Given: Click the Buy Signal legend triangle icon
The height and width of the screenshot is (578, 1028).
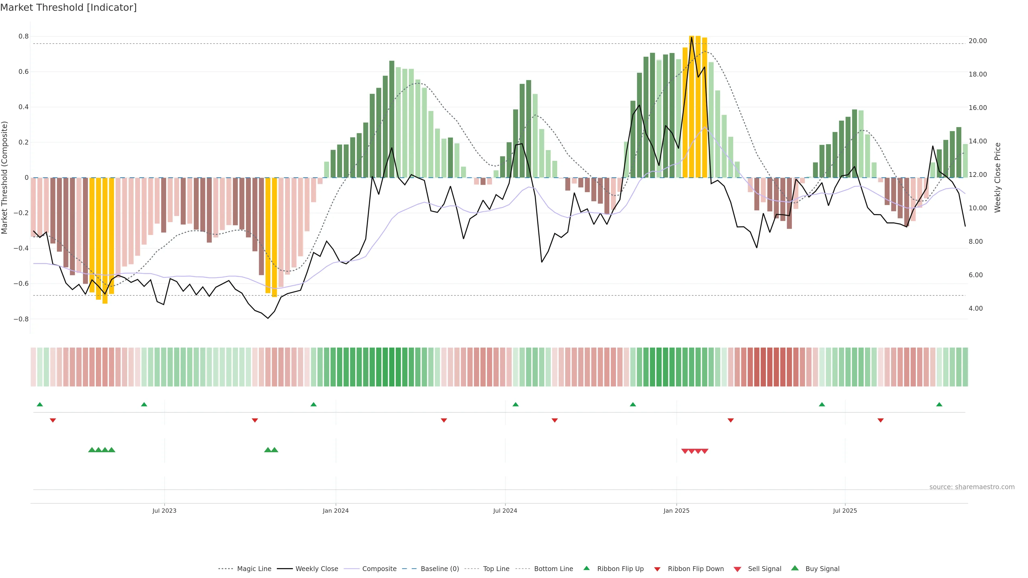Looking at the screenshot, I should click(795, 568).
